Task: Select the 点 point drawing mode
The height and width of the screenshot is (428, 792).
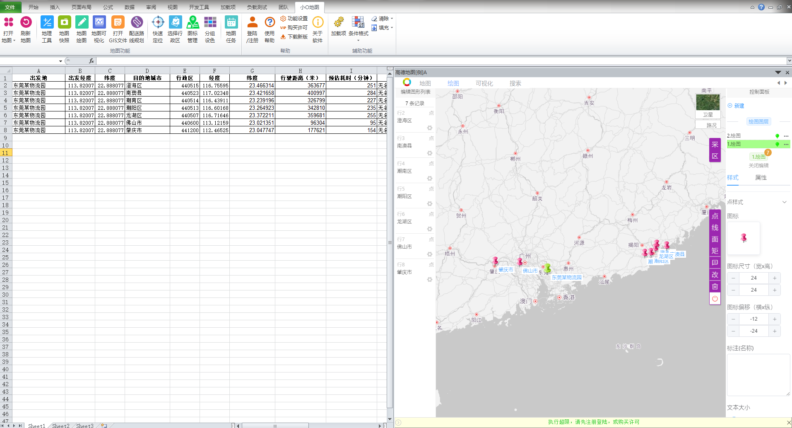Action: pos(715,216)
